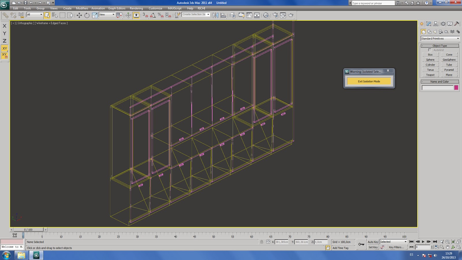Open the Selected key filter dropdown
The width and height of the screenshot is (462, 260).
coord(393,242)
